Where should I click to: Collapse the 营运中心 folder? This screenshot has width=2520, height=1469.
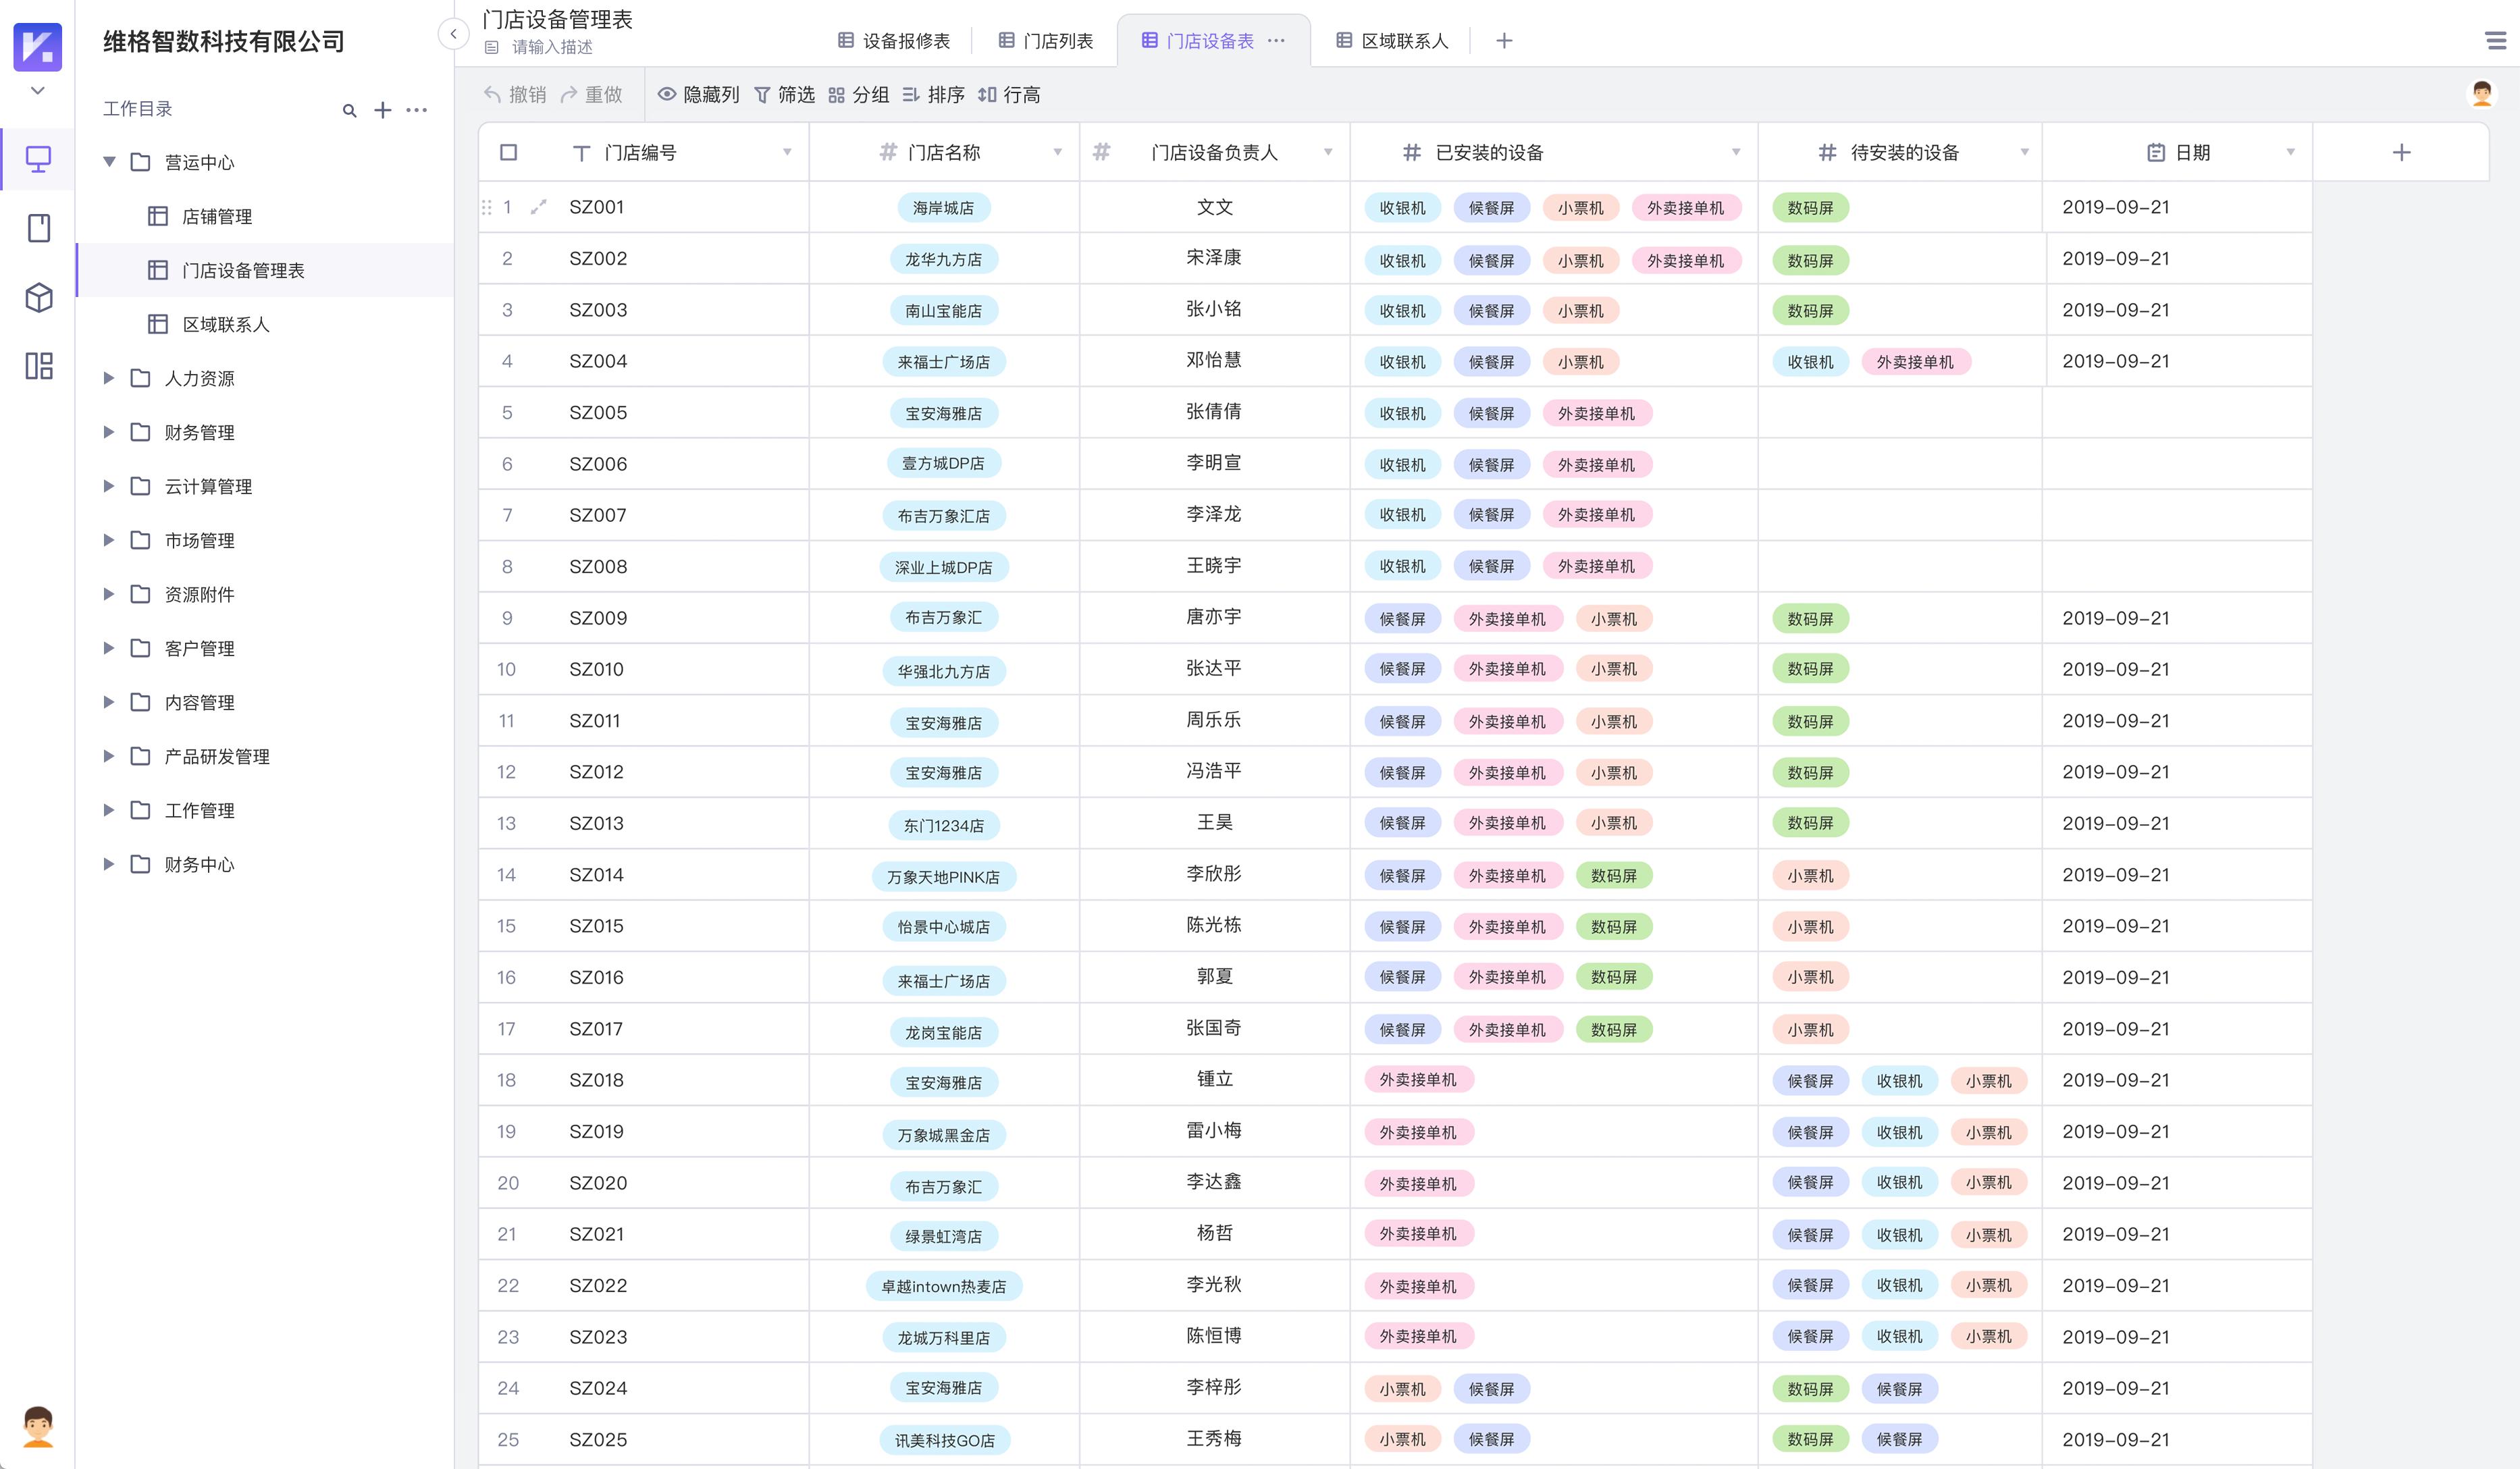point(109,162)
